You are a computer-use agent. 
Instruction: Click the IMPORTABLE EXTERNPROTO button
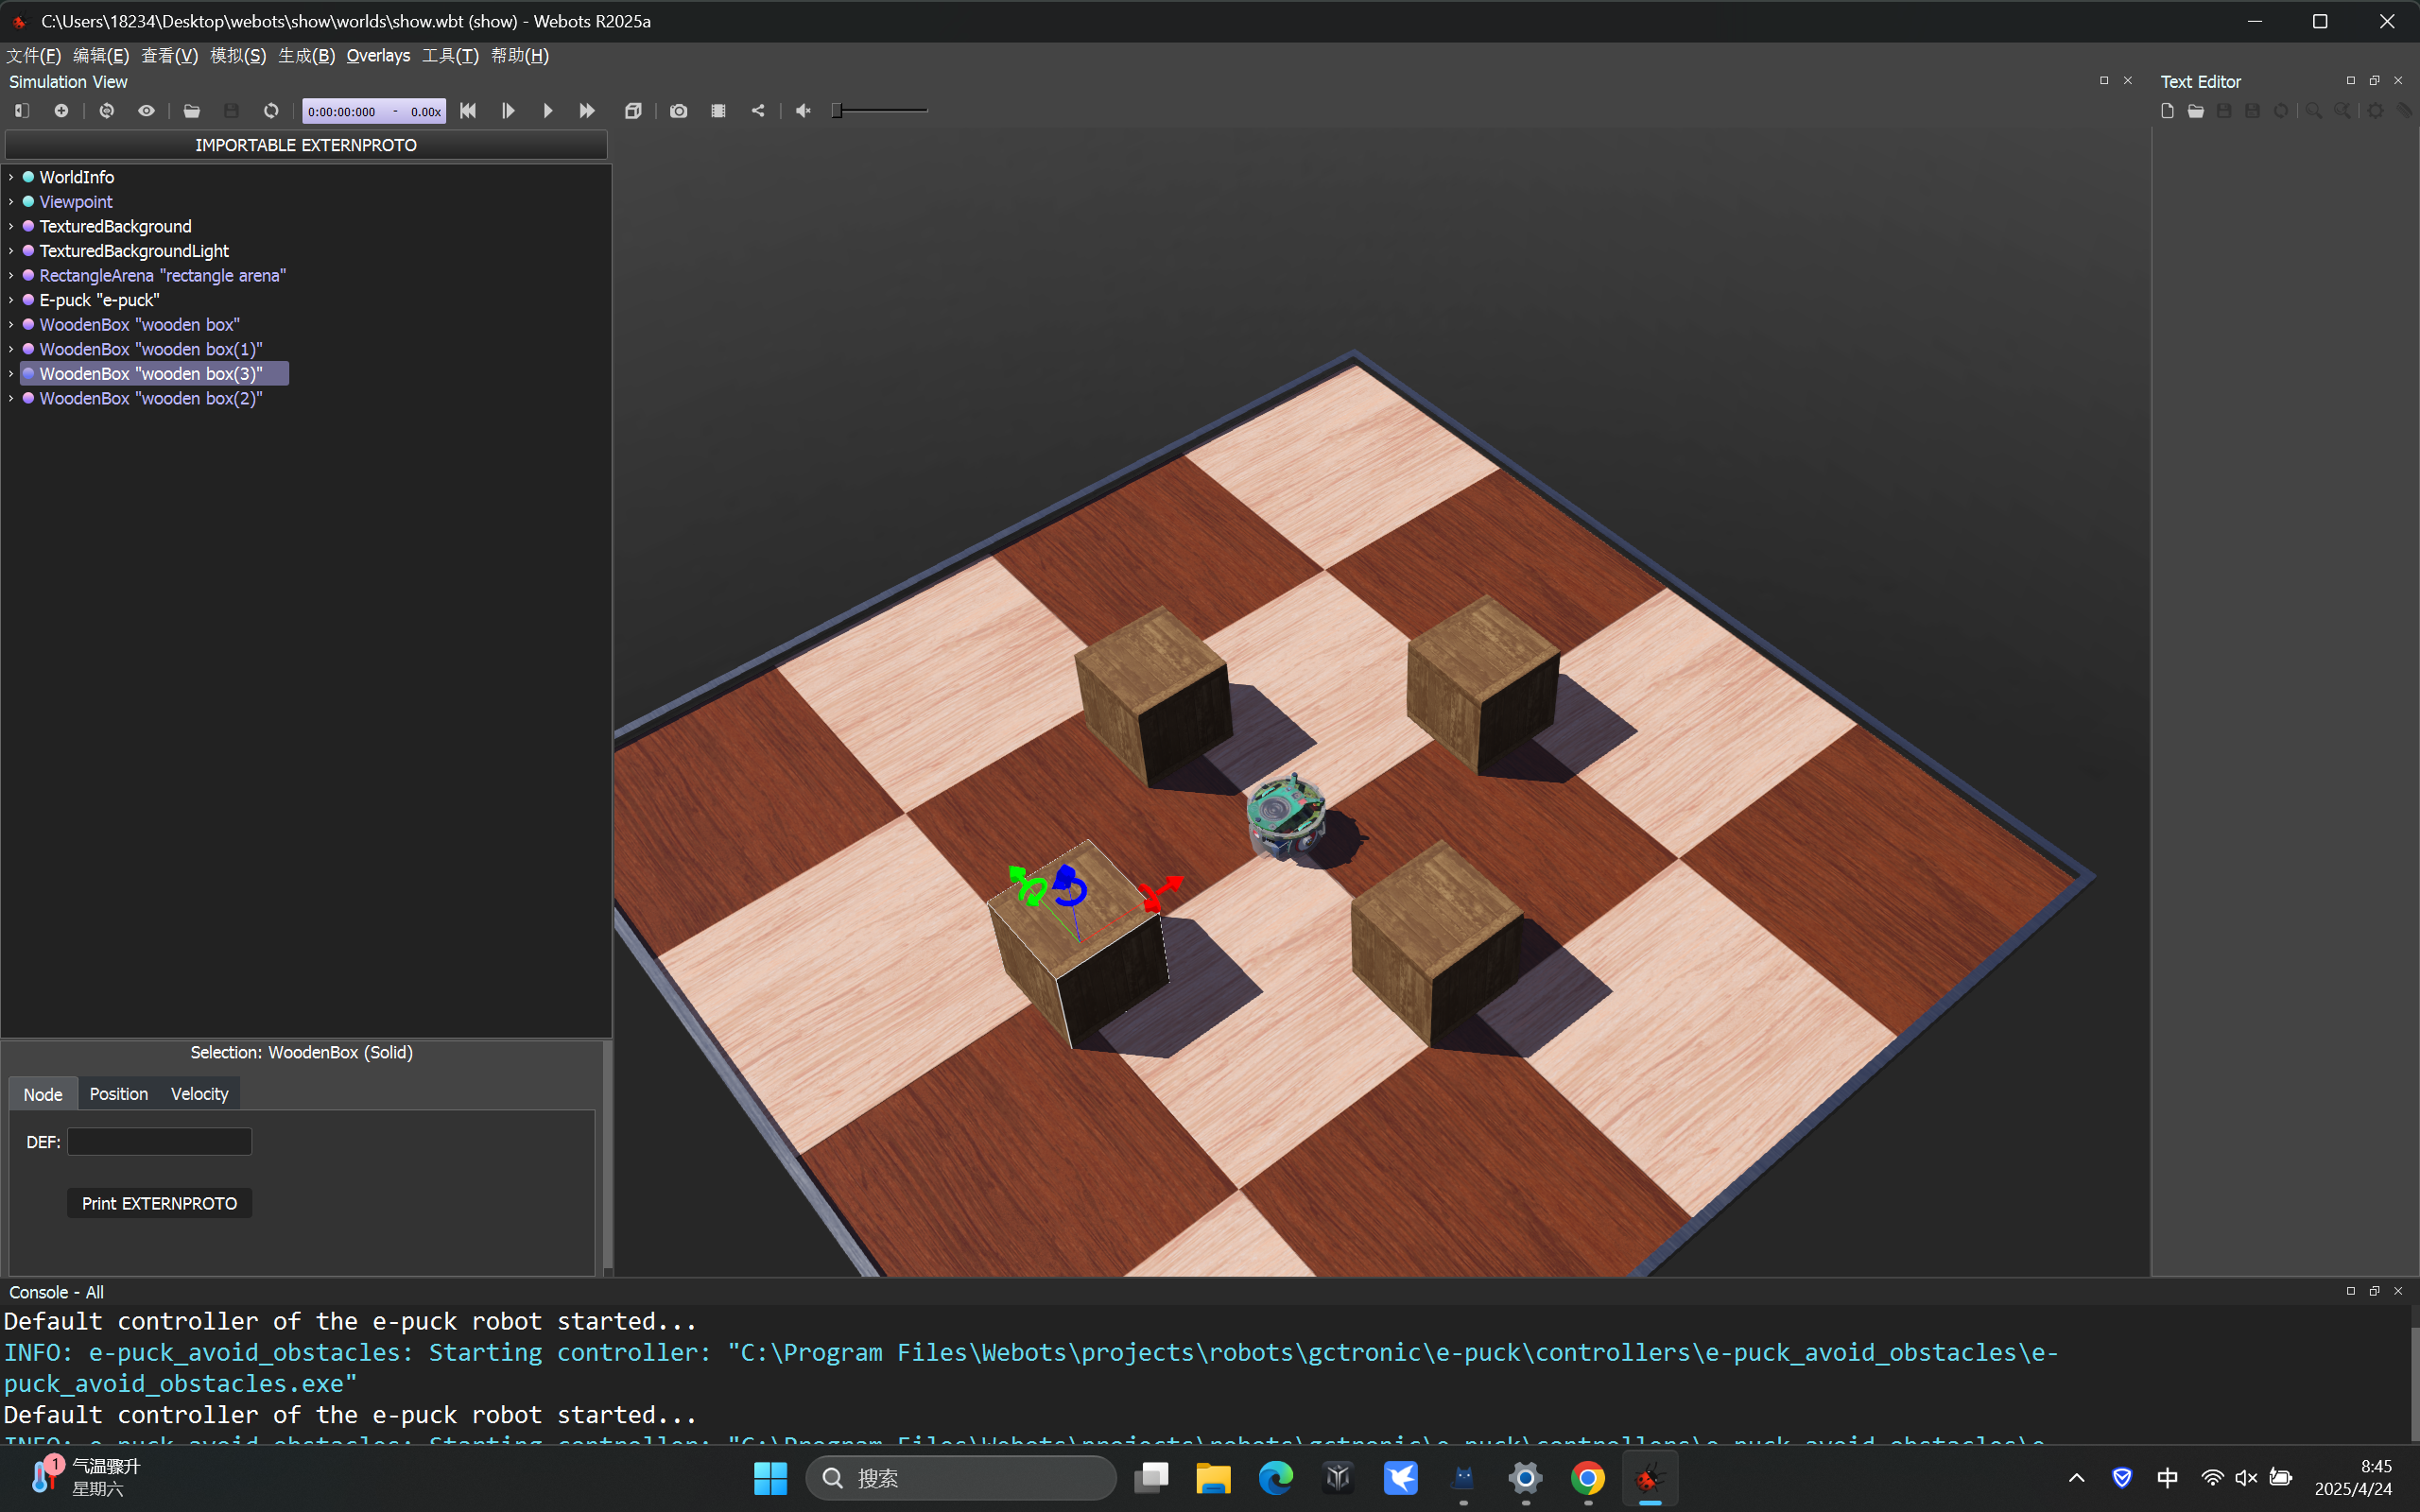tap(305, 145)
